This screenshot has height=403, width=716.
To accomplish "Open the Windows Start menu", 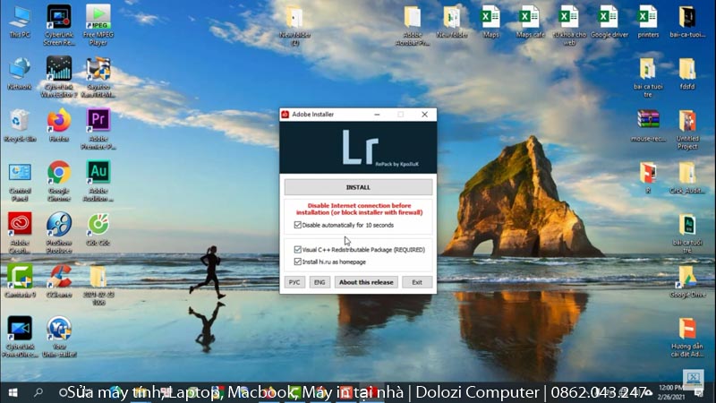I will 13,392.
